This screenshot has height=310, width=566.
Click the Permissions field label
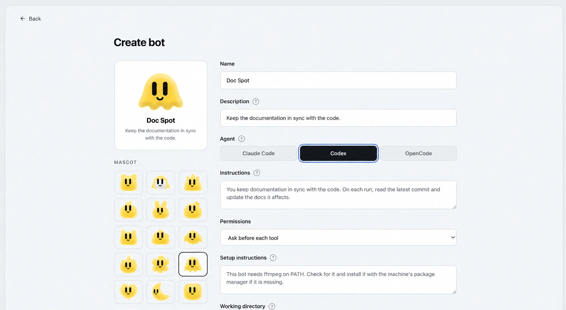(235, 221)
